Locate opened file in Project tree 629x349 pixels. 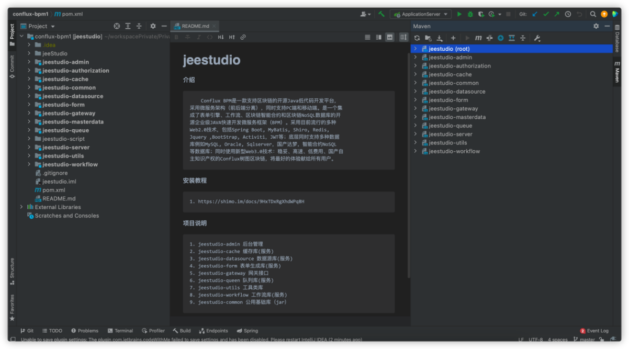tap(117, 26)
